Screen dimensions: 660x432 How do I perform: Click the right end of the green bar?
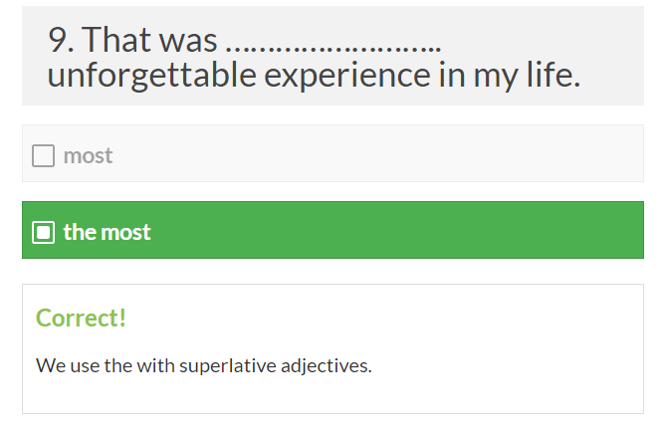622,231
